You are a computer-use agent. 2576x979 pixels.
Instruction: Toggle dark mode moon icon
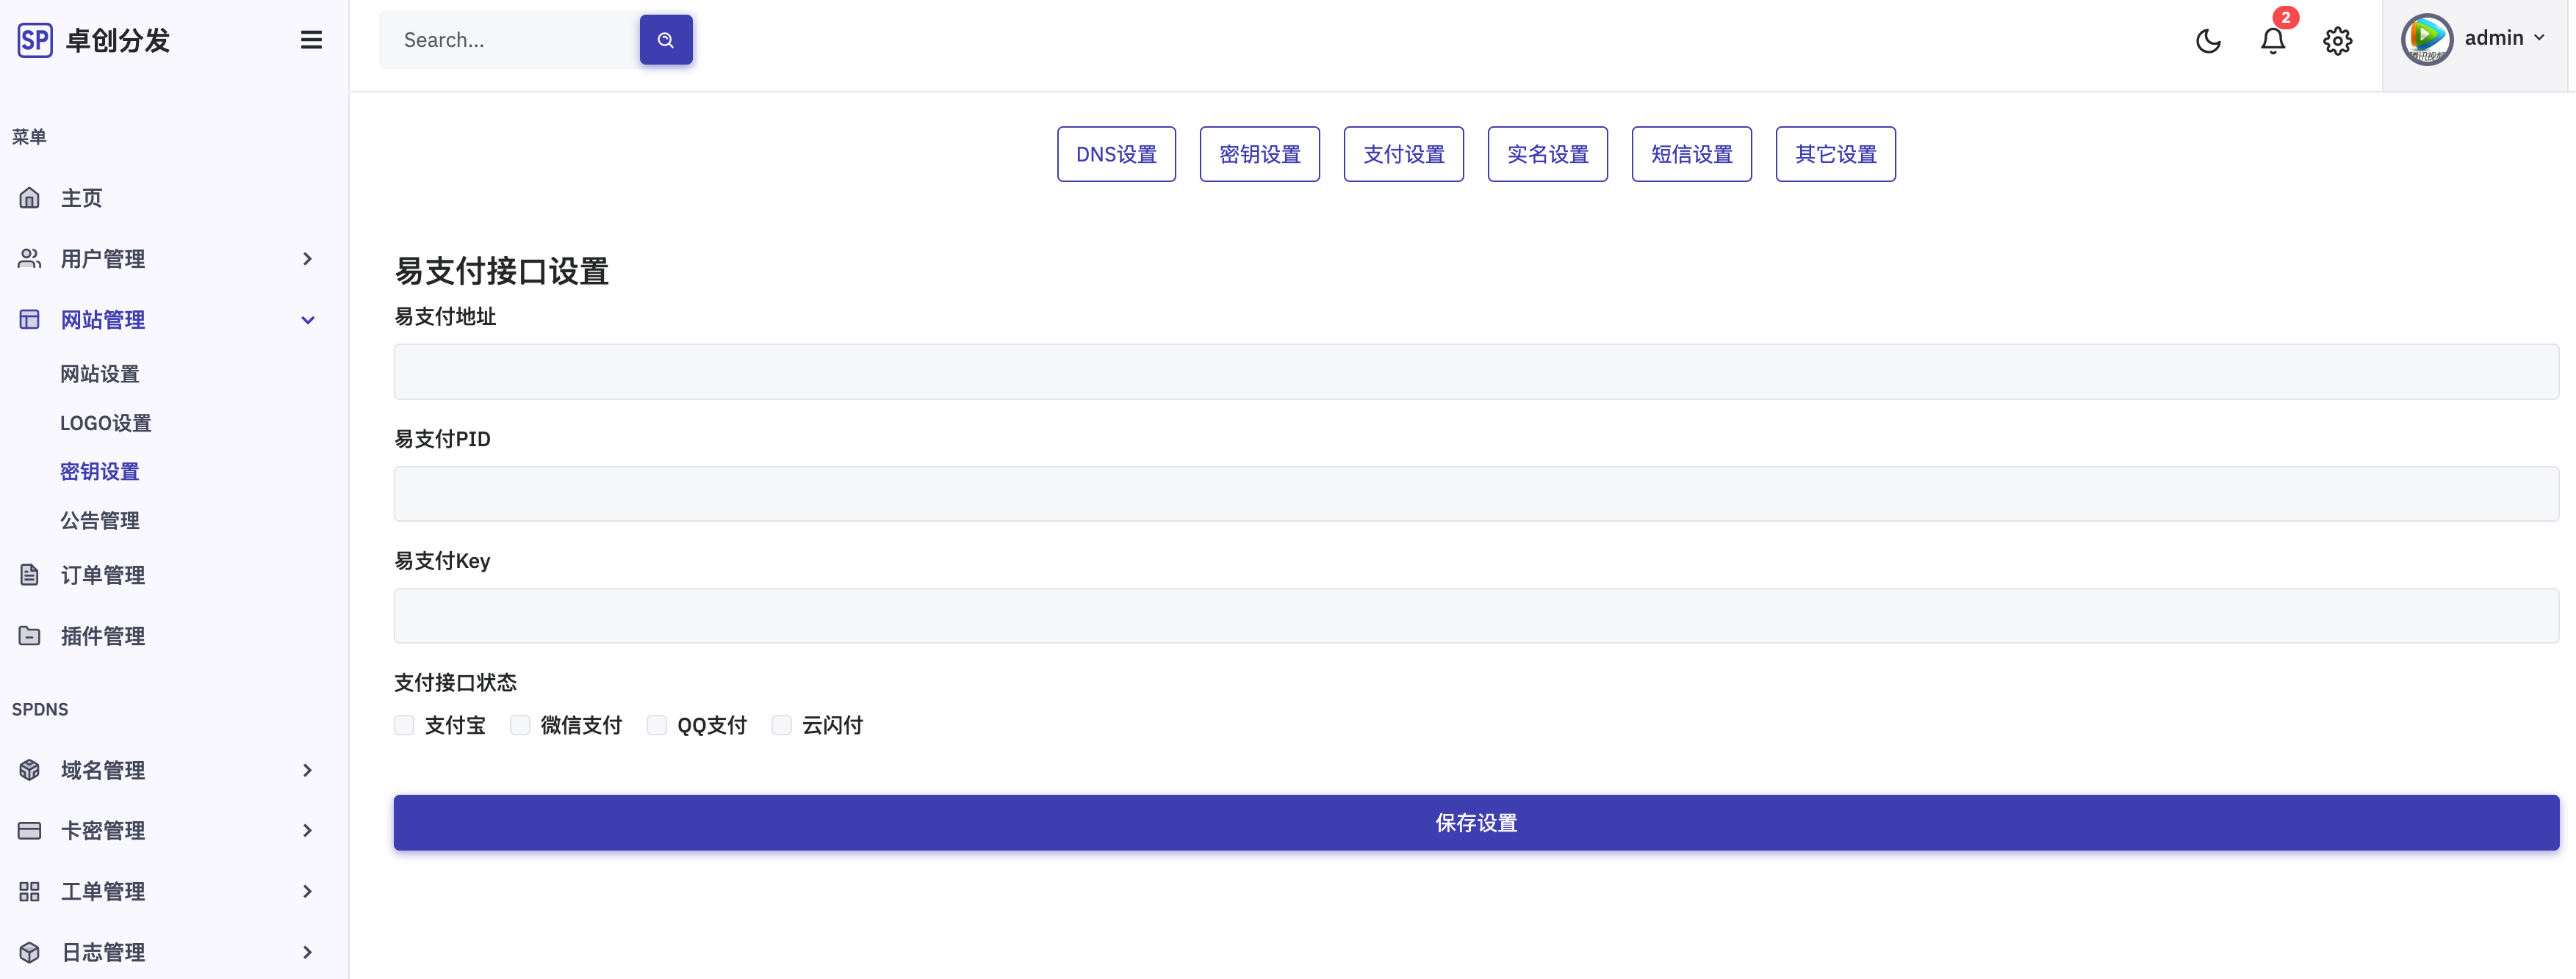tap(2208, 41)
